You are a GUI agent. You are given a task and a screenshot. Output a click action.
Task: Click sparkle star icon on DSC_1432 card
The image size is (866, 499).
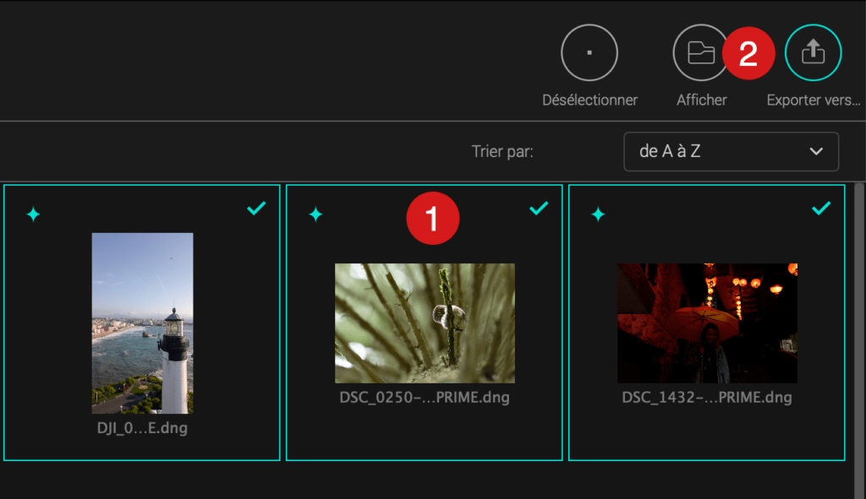coord(598,214)
